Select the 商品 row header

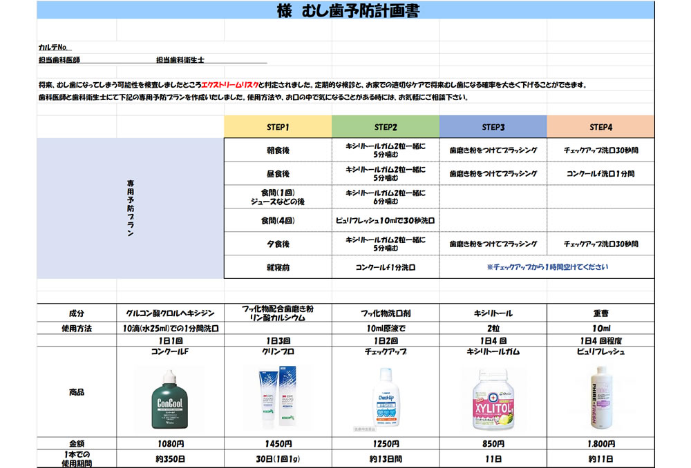[77, 392]
